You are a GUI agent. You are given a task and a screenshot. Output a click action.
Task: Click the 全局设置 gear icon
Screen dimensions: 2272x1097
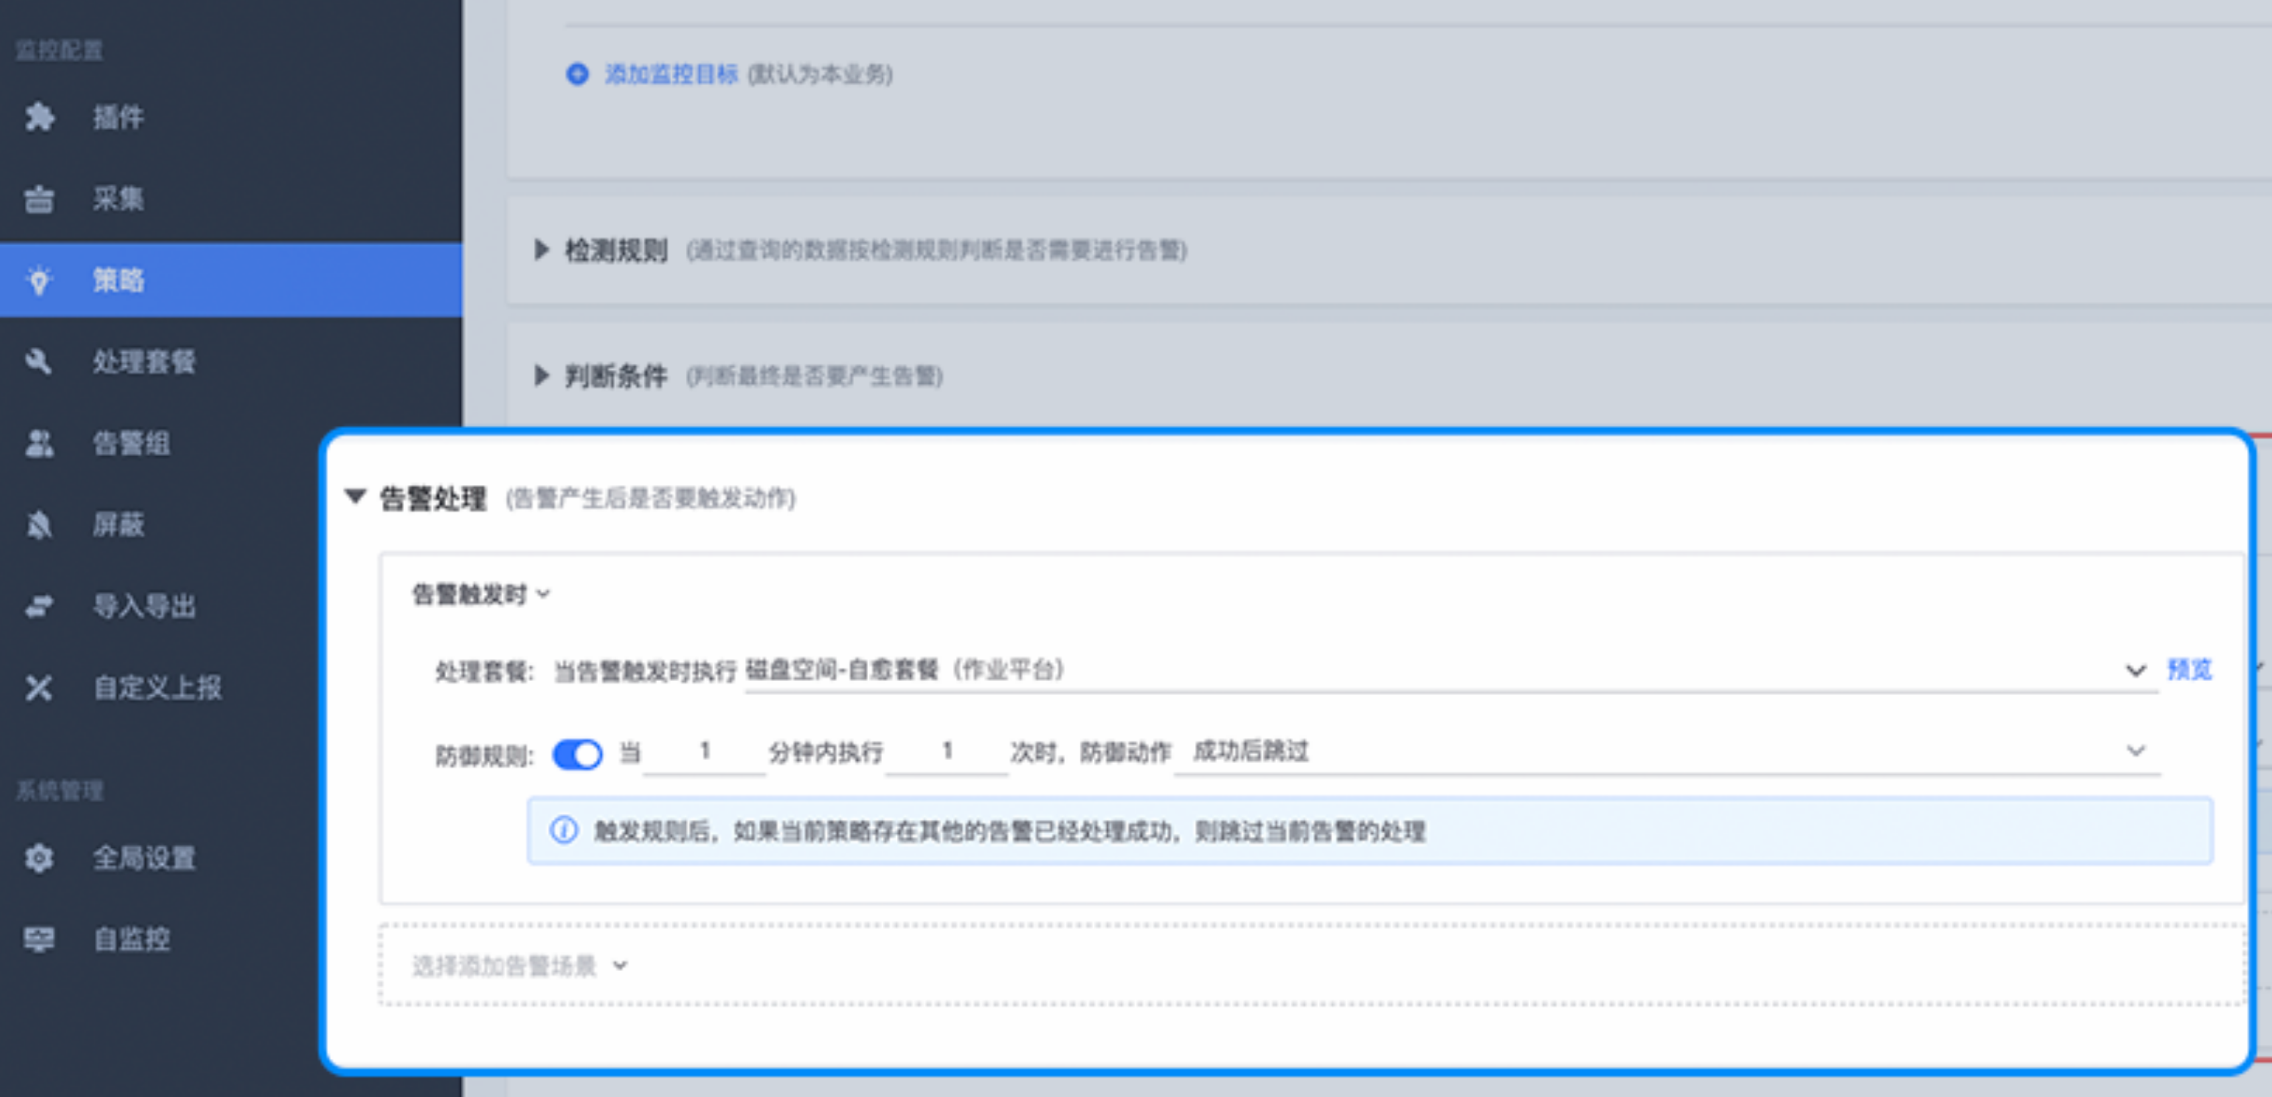point(39,858)
